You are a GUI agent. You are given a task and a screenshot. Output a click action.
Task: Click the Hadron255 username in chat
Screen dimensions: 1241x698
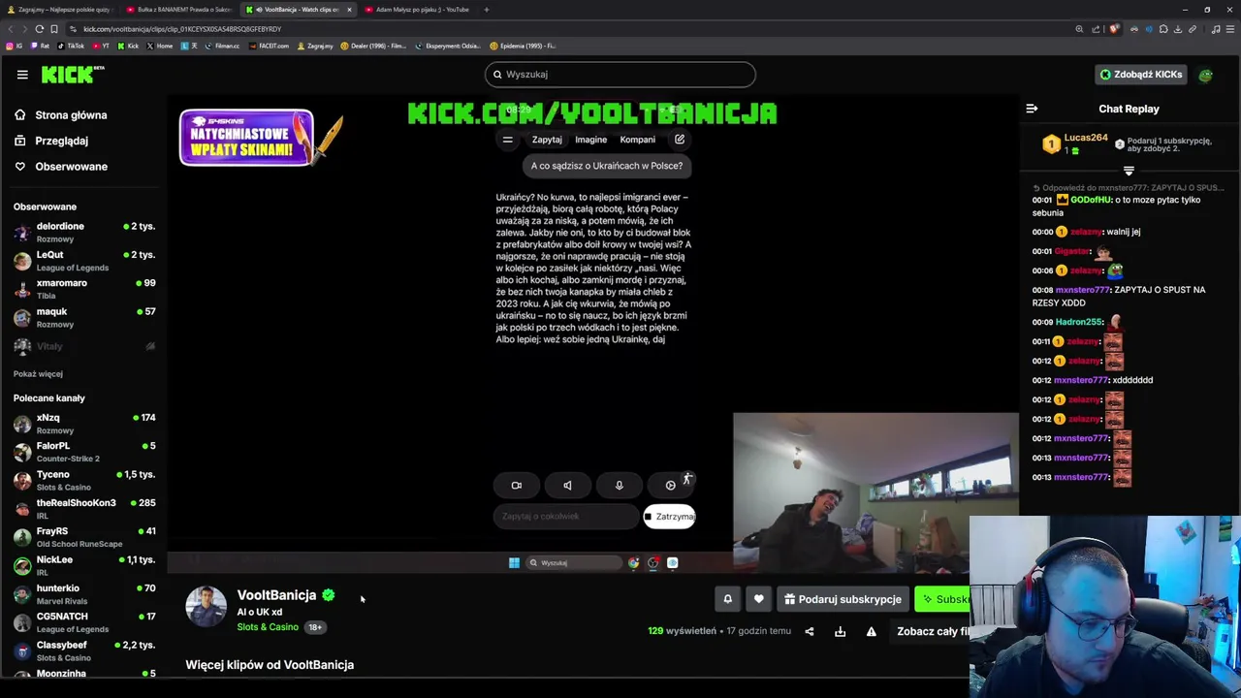[x=1080, y=322]
